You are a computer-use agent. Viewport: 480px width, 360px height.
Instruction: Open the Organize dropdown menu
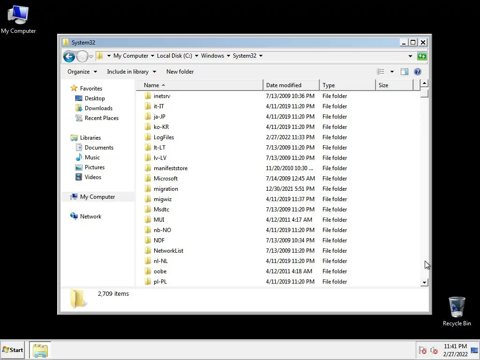click(x=82, y=72)
